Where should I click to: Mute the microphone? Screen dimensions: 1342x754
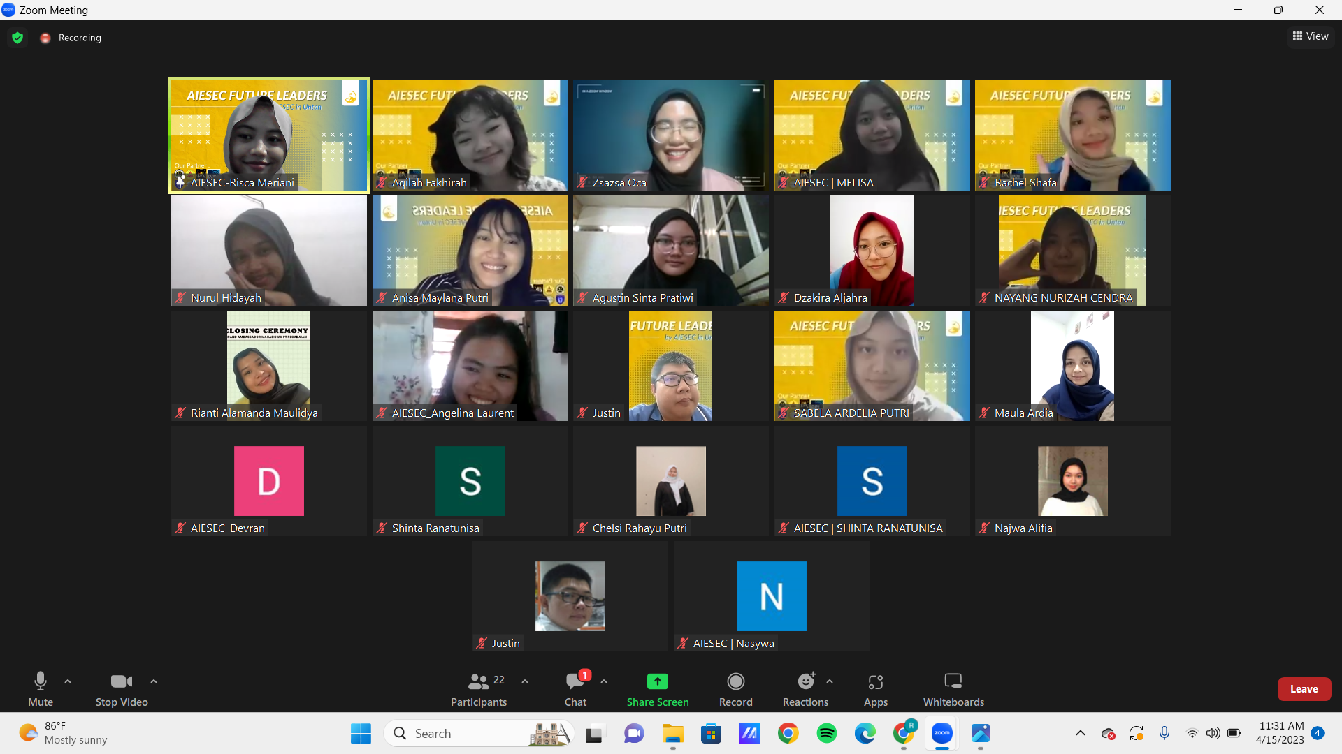[41, 681]
